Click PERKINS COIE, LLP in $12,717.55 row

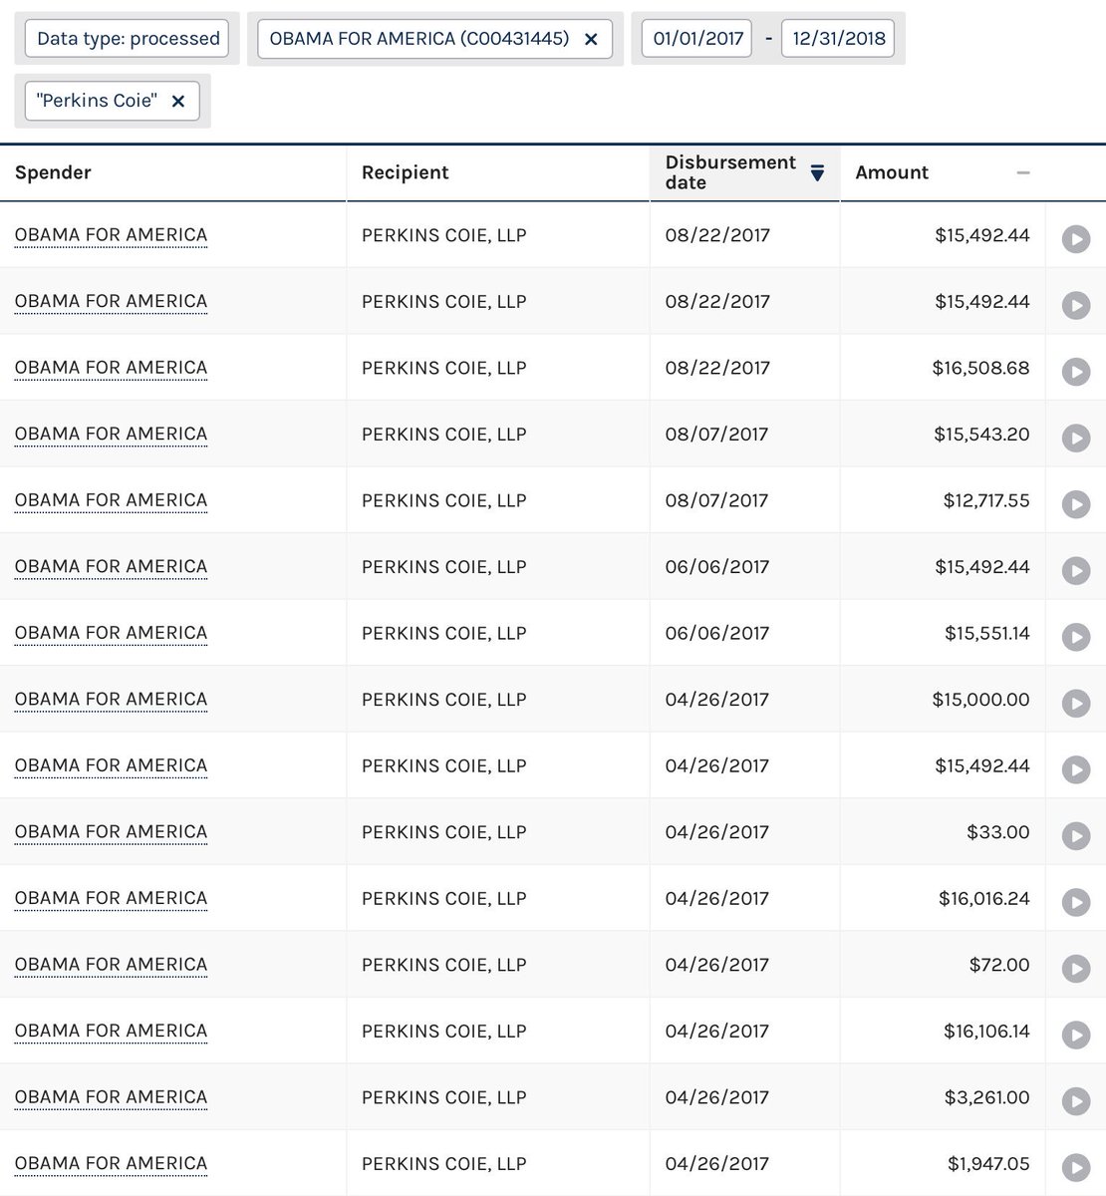[443, 500]
